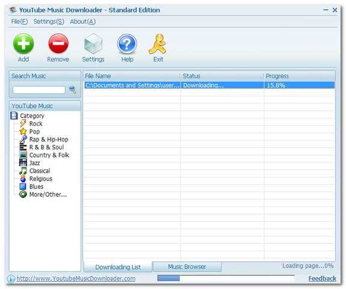Close the YouTube Music Downloader window
Image resolution: width=346 pixels, height=289 pixels.
click(335, 10)
